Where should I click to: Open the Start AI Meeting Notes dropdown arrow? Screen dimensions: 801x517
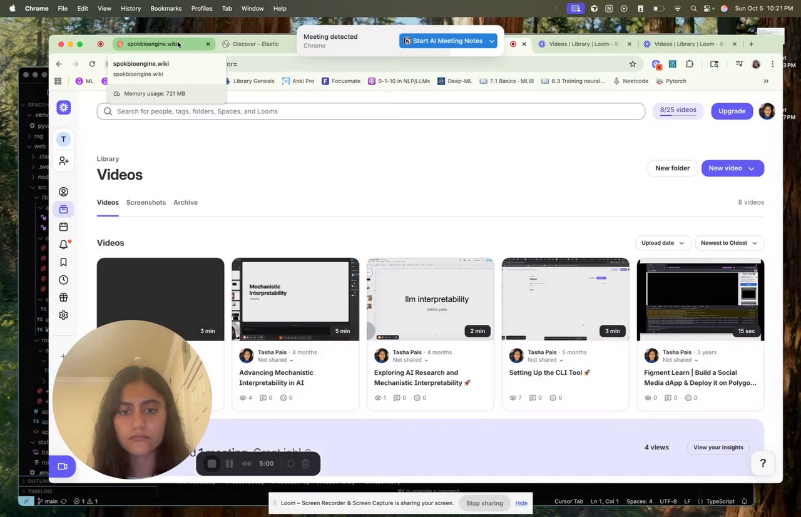(x=492, y=41)
